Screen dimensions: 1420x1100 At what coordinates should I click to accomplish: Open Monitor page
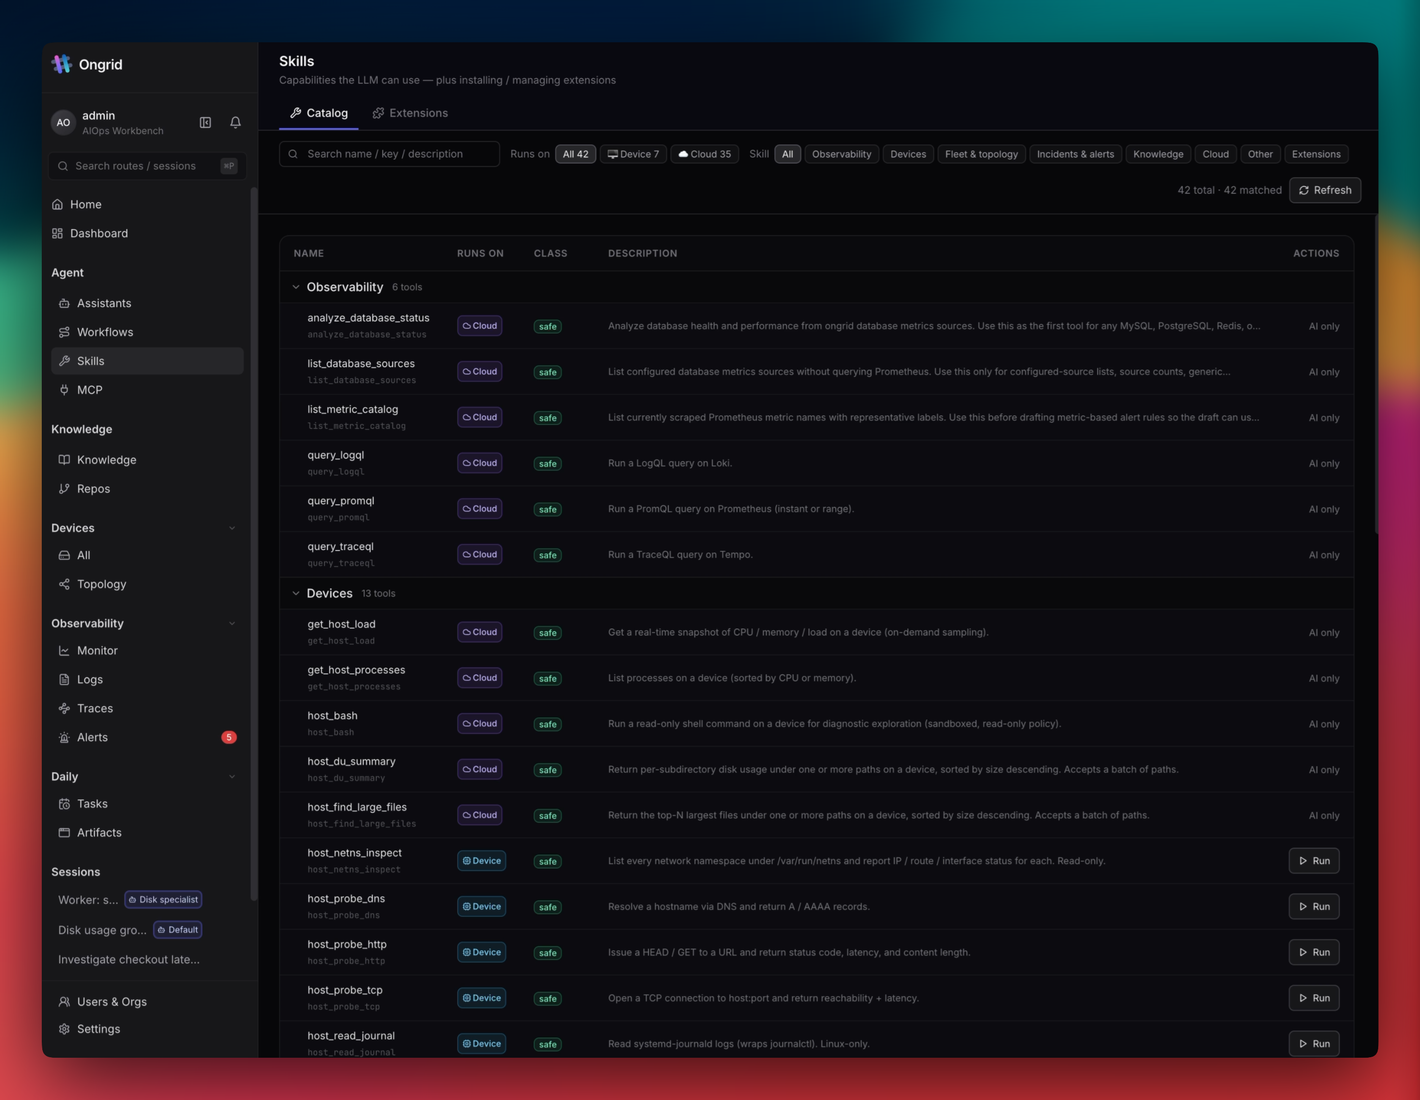click(147, 650)
